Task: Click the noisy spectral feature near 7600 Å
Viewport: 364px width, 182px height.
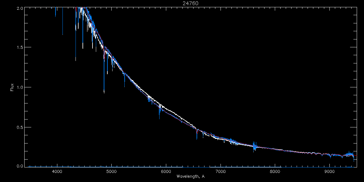Action: click(x=255, y=147)
